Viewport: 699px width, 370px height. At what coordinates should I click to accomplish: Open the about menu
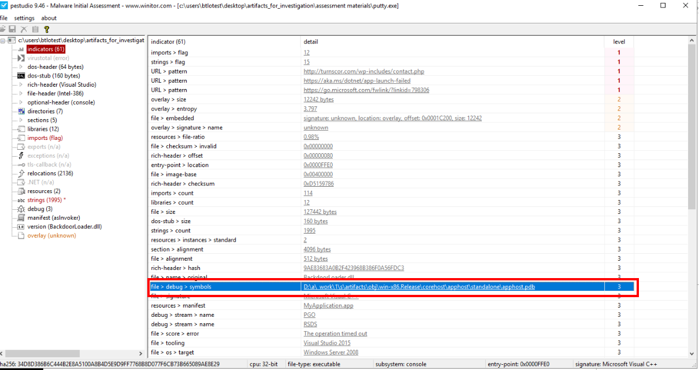click(49, 18)
